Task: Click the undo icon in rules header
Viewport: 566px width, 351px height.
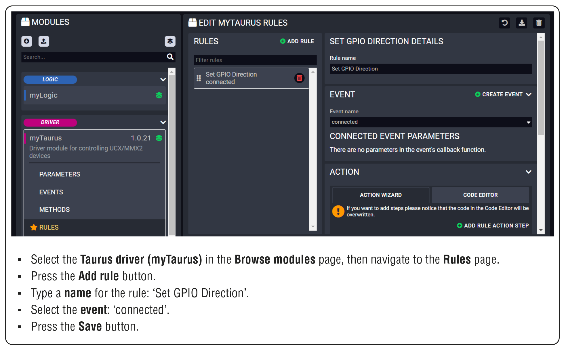Action: 504,23
